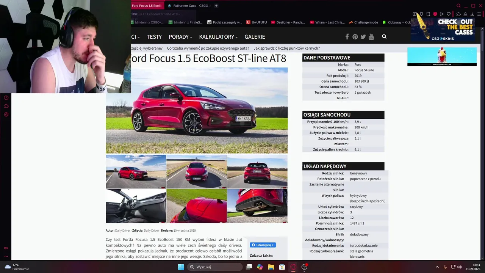Open the GALERIE menu item
Screen dimensions: 485x273
(x=255, y=37)
